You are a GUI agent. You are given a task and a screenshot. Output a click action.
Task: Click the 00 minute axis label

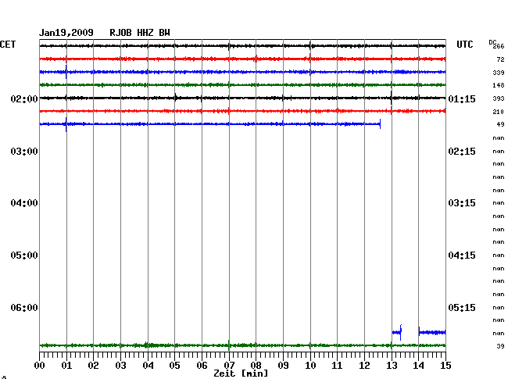point(39,365)
